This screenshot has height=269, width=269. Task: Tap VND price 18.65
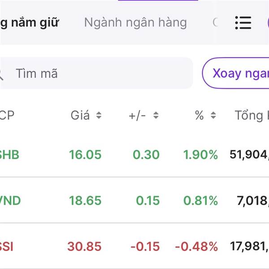[x=85, y=200]
